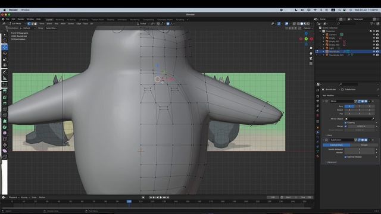Select Catmull-Clark subdivision type
The height and width of the screenshot is (214, 381).
(x=336, y=145)
